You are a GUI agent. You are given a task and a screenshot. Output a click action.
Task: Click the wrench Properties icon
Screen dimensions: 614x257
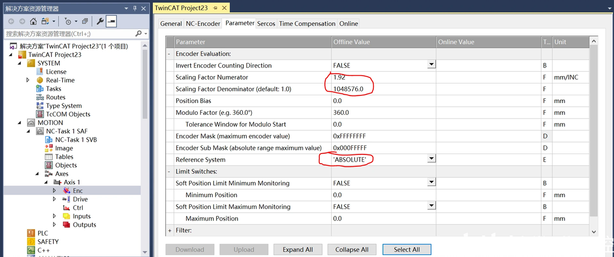pos(100,21)
